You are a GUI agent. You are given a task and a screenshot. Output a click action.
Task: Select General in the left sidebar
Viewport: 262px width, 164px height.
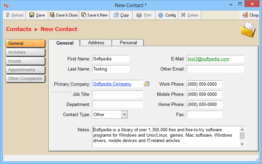click(x=25, y=44)
